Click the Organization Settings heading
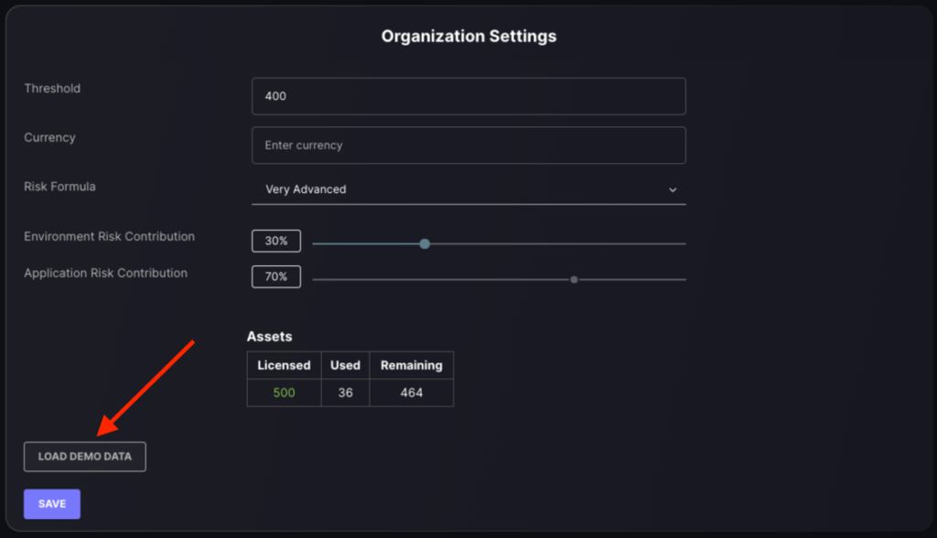937x538 pixels. point(469,37)
